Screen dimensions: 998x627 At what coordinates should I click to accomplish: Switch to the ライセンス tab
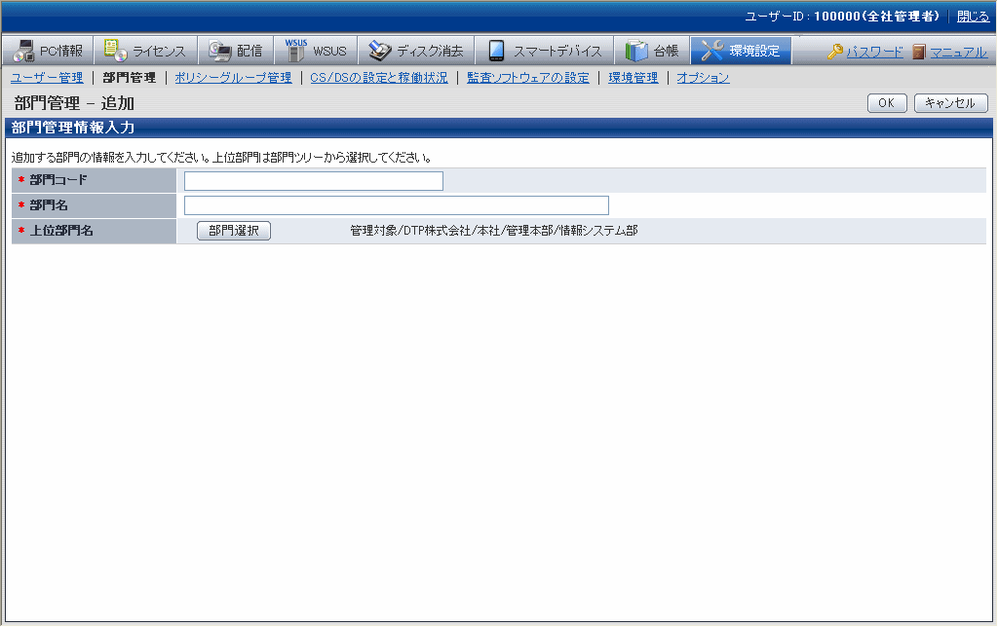coord(146,51)
